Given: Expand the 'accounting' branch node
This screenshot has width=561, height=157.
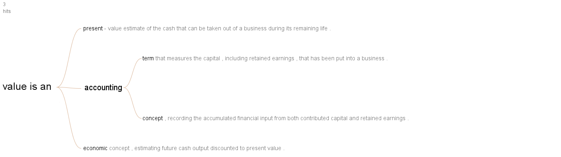Looking at the screenshot, I should pyautogui.click(x=103, y=87).
